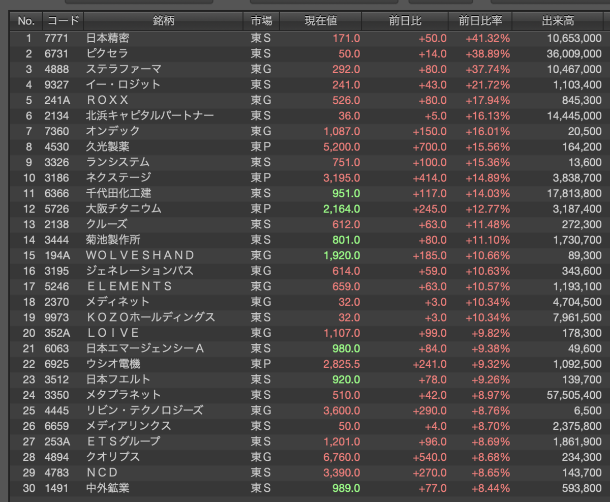Click the ウシオ電機 stock name
Image resolution: width=610 pixels, height=502 pixels.
tap(113, 364)
